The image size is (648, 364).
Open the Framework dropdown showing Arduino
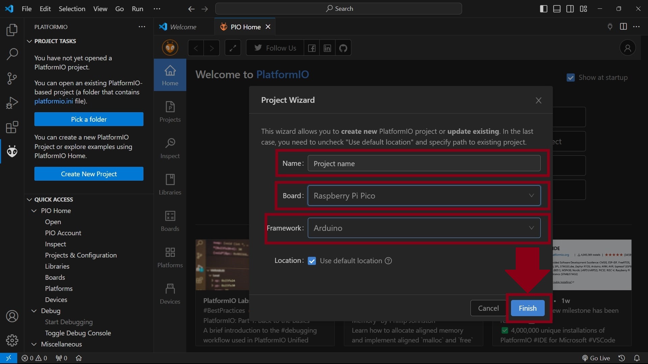point(424,228)
